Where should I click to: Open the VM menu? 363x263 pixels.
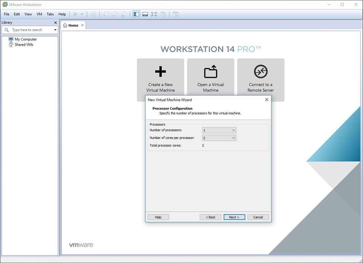[x=39, y=14]
